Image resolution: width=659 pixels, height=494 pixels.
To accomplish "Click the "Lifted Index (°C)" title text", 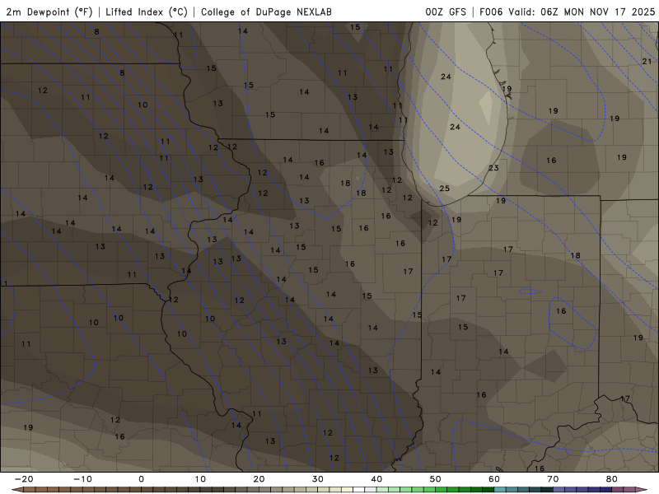I will (147, 12).
